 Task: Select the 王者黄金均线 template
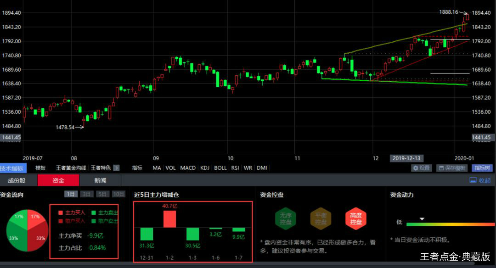coord(71,168)
